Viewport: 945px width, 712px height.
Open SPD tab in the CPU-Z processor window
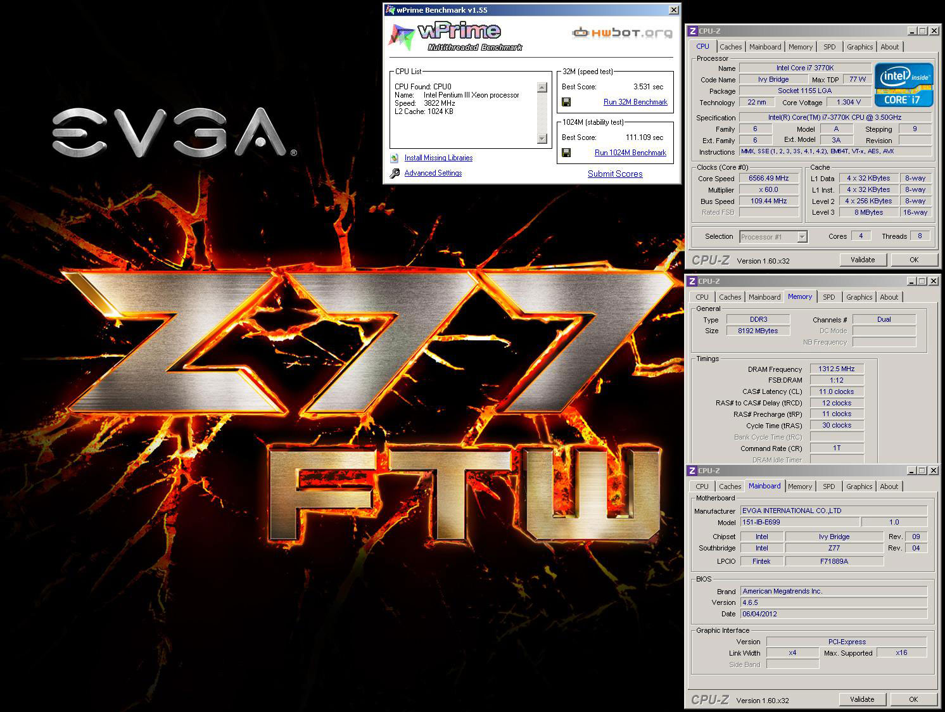coord(830,47)
